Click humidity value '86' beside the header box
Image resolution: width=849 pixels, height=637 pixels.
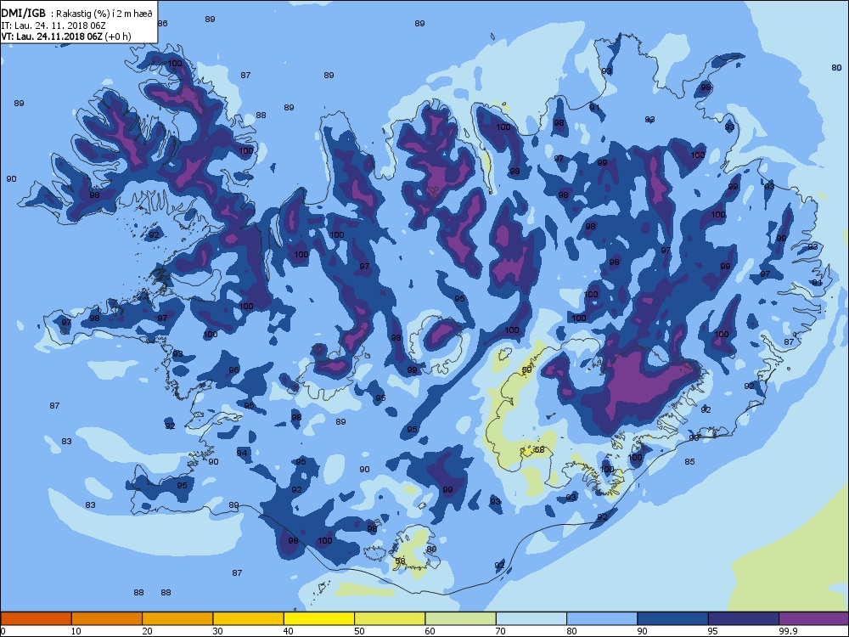pos(162,23)
